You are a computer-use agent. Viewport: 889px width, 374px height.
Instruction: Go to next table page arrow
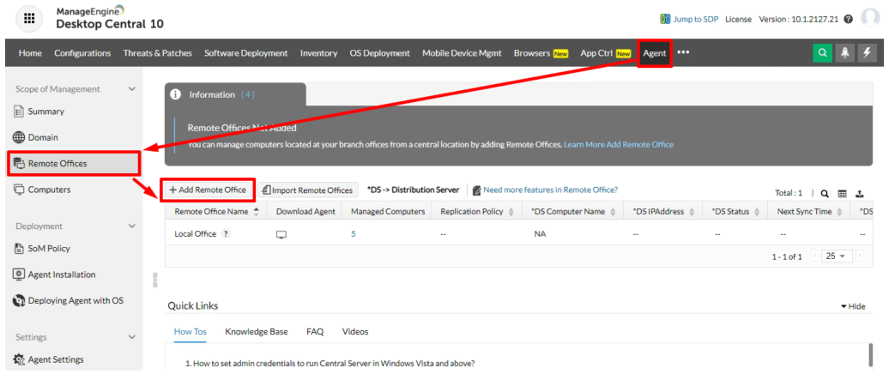coord(860,256)
